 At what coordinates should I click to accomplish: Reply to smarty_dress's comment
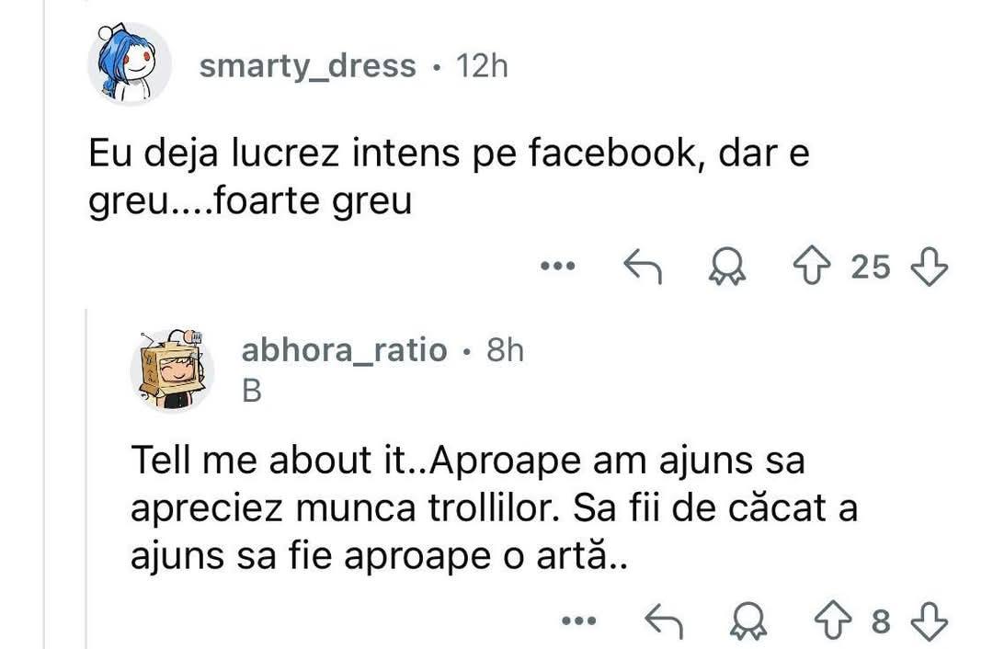click(644, 267)
